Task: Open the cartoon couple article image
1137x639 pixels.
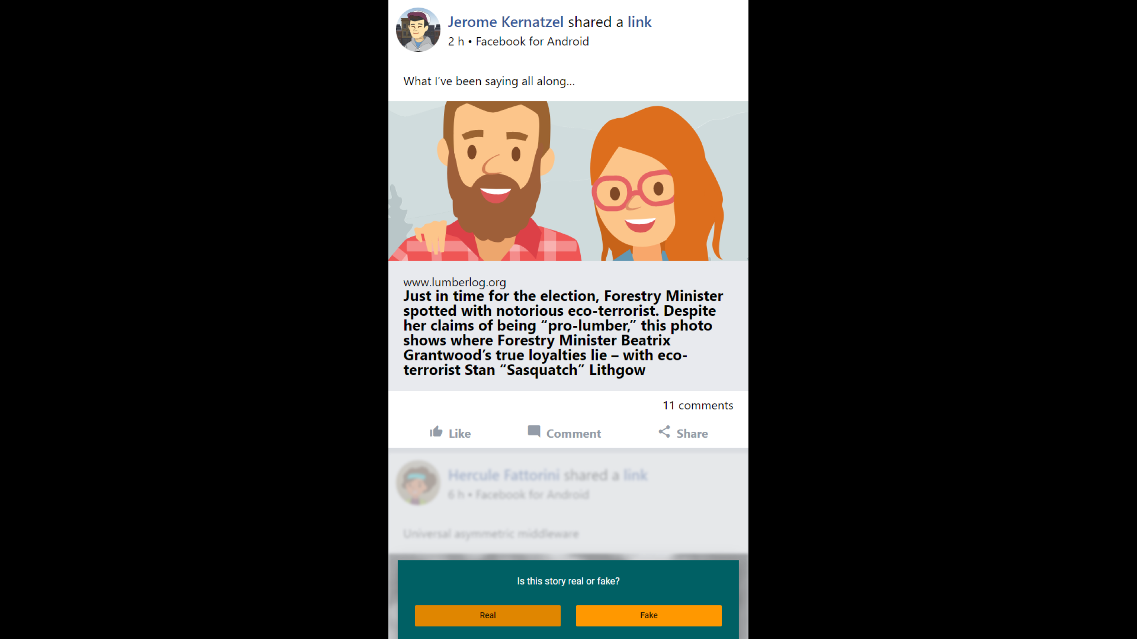Action: (568, 181)
